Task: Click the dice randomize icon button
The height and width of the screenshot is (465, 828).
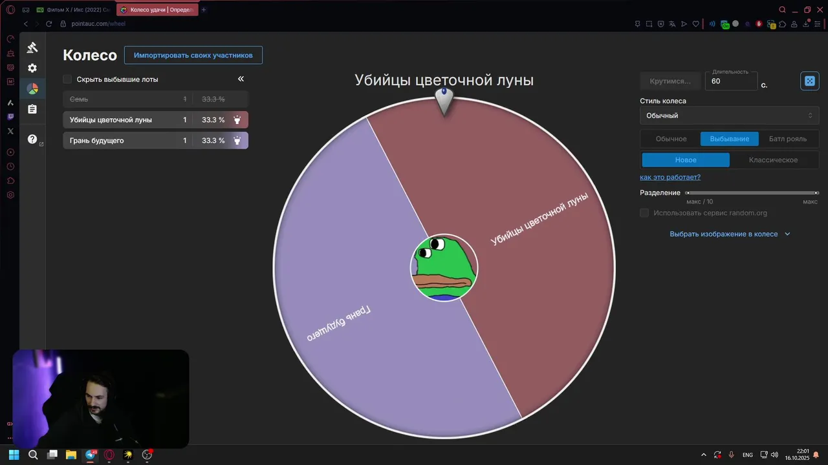Action: click(x=809, y=81)
